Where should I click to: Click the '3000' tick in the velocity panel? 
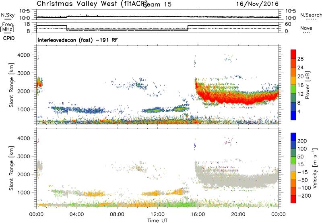click(24, 156)
